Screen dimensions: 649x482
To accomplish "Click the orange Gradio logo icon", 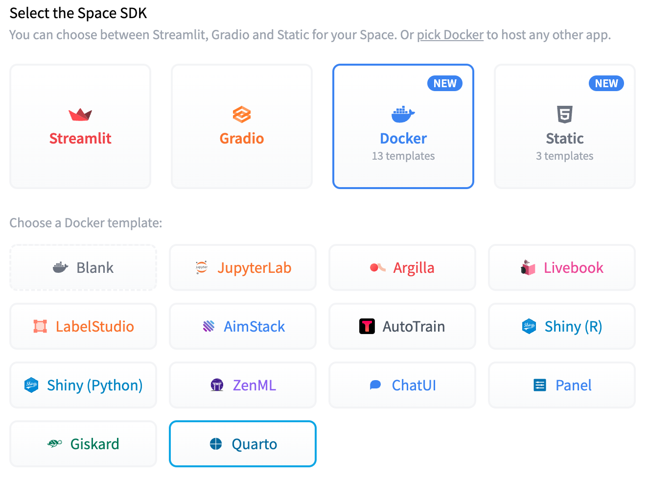I will (x=241, y=114).
